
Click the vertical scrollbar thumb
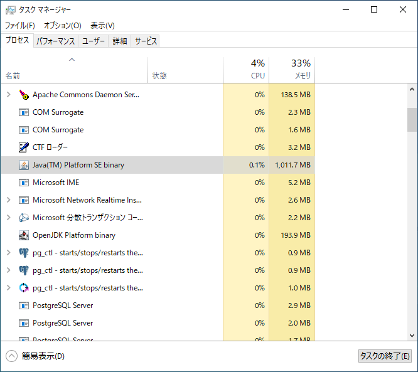coord(412,120)
